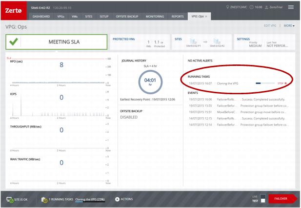
Task: Click the source site building icon
Action: (x=193, y=42)
